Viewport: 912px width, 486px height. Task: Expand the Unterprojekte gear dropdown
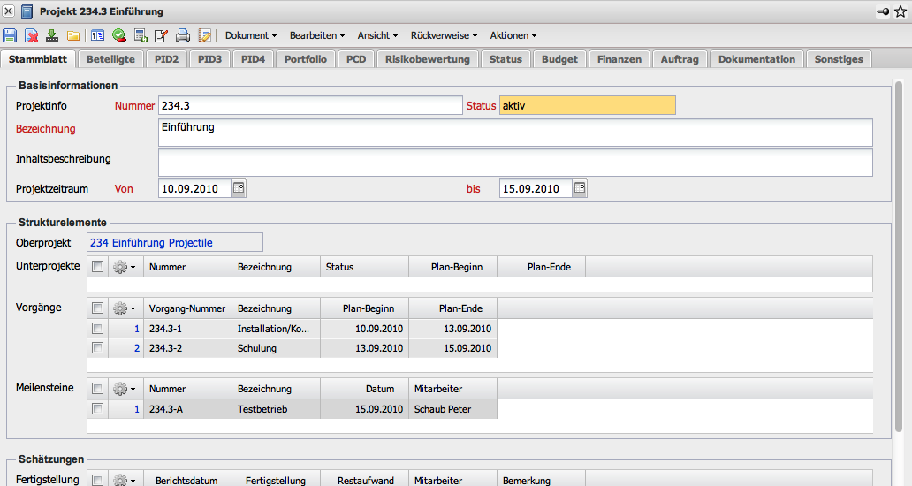125,267
